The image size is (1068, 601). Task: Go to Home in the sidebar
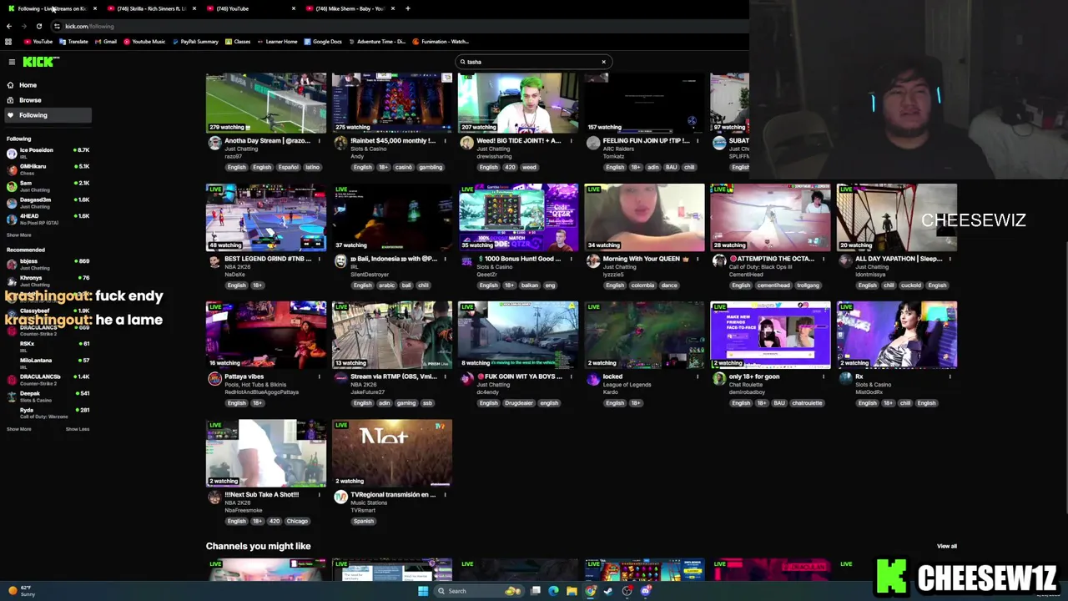tap(28, 85)
